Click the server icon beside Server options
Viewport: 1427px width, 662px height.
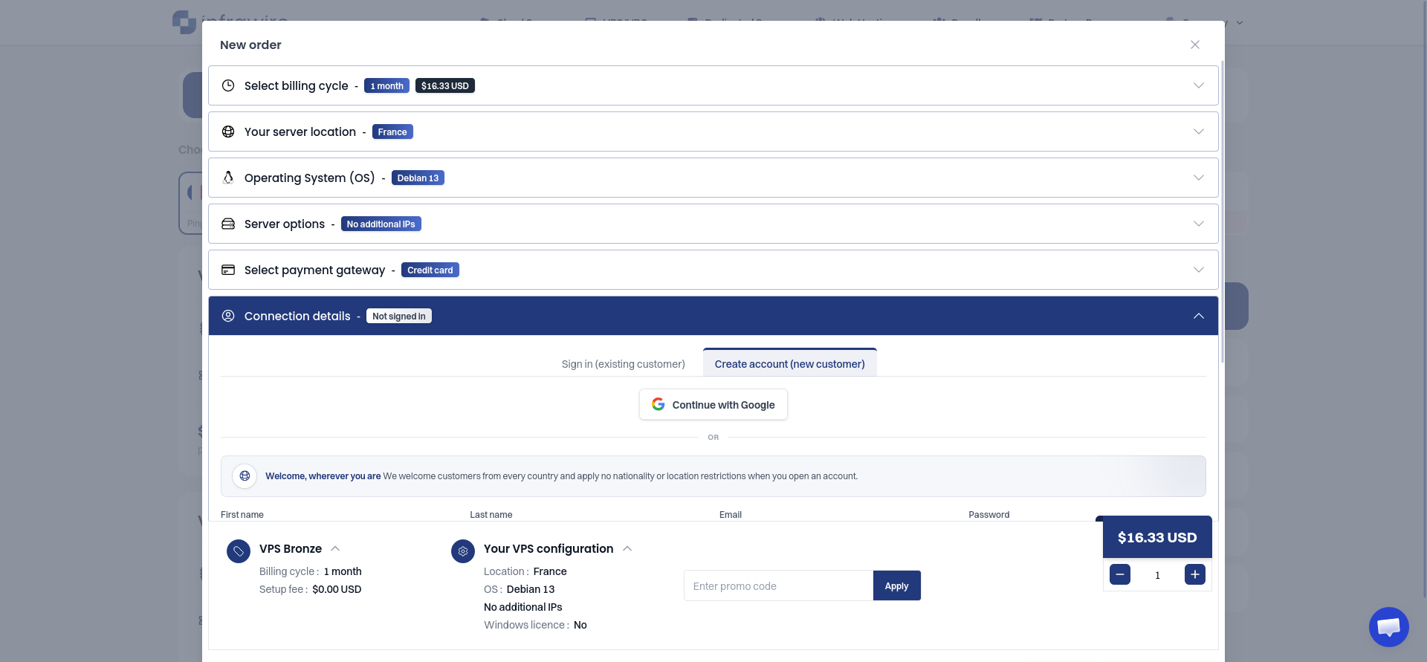tap(228, 224)
